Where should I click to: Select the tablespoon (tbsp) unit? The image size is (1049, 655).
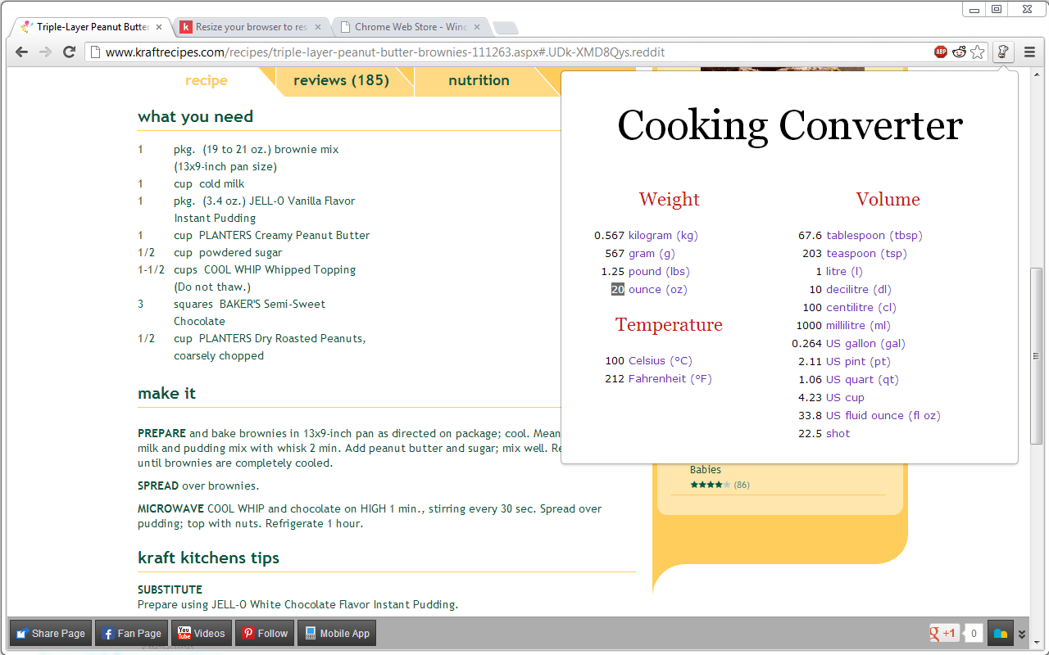click(874, 235)
